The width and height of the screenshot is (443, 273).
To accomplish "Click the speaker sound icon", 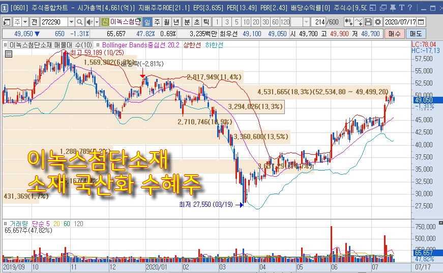I will pyautogui.click(x=90, y=22).
